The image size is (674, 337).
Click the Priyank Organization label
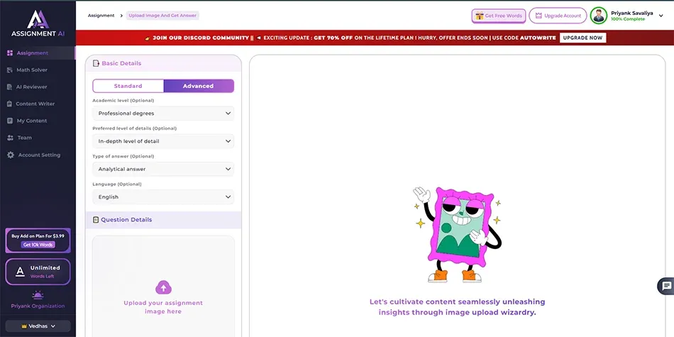pos(38,306)
